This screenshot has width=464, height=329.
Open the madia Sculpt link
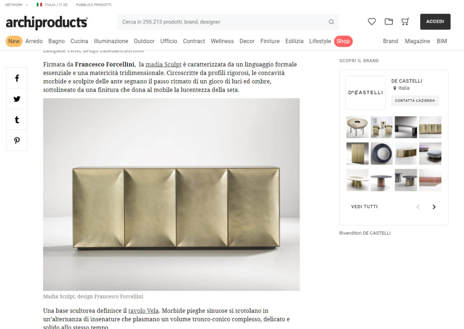tap(163, 64)
